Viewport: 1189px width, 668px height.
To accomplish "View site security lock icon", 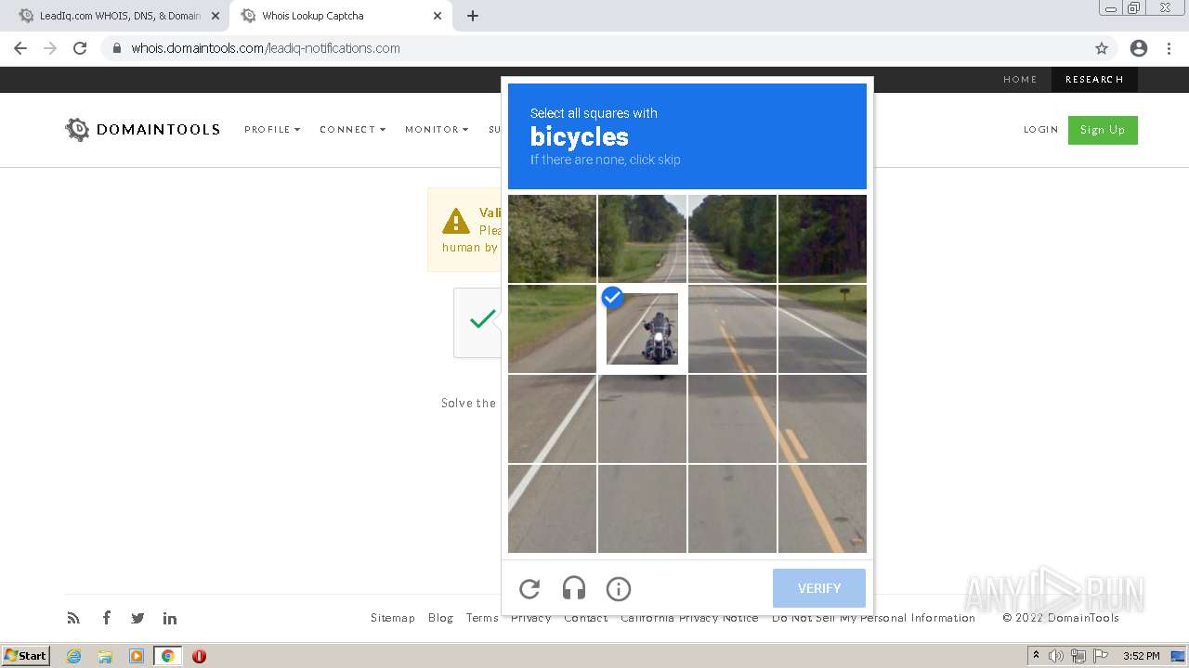I will tap(116, 48).
